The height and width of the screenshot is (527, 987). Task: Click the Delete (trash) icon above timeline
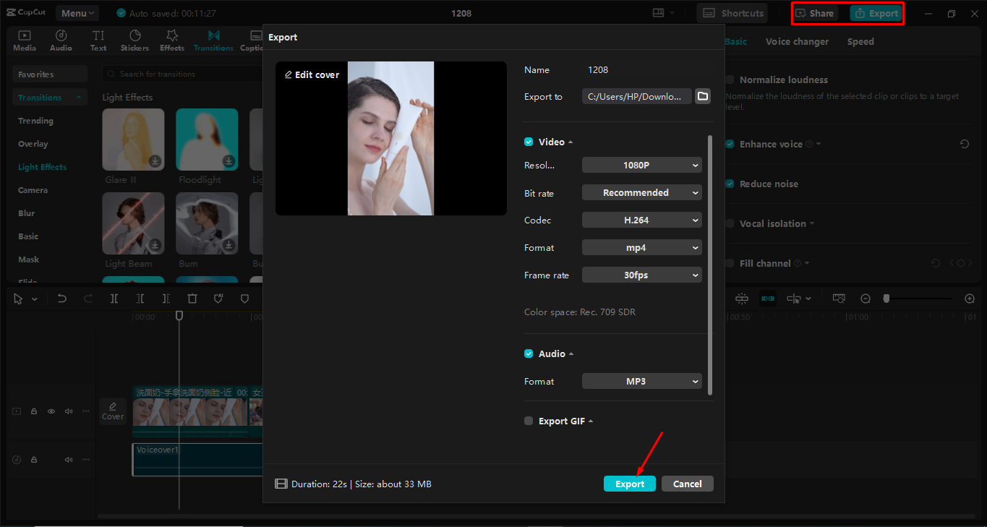point(192,298)
